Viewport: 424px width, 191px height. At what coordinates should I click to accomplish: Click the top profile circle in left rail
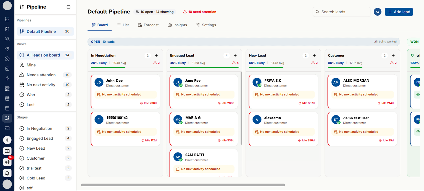(x=7, y=6)
